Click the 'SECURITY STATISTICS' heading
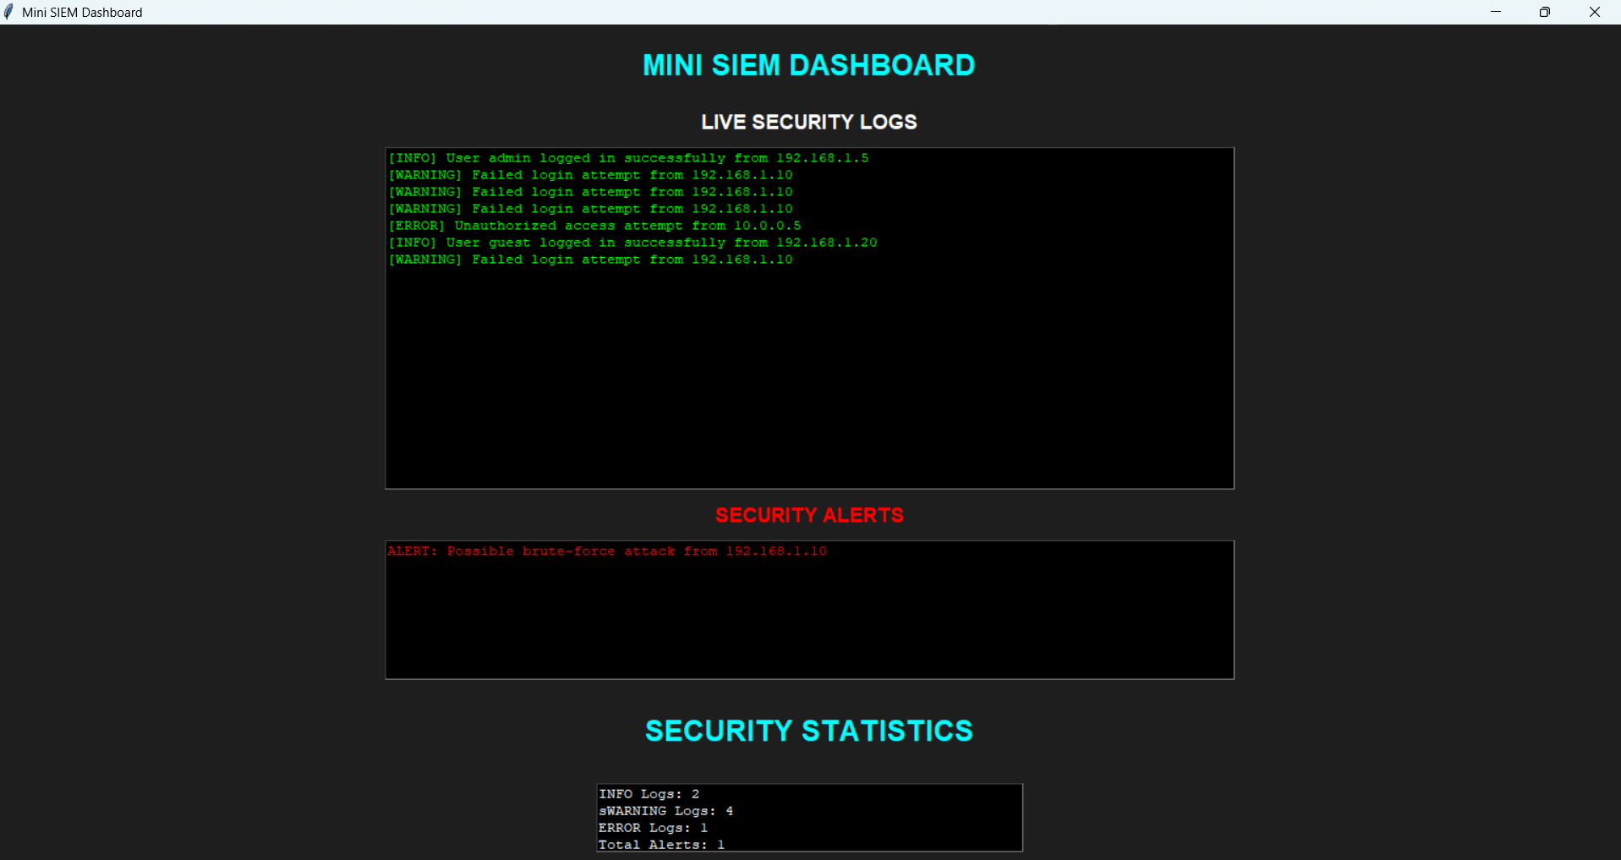The image size is (1621, 860). pos(809,731)
